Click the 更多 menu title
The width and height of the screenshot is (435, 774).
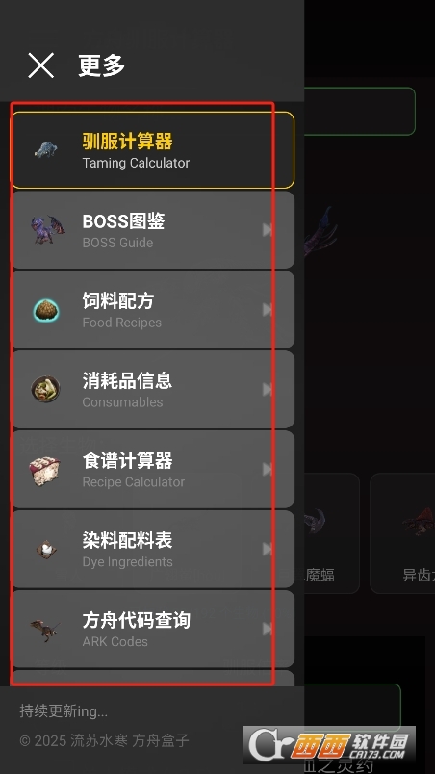click(102, 65)
